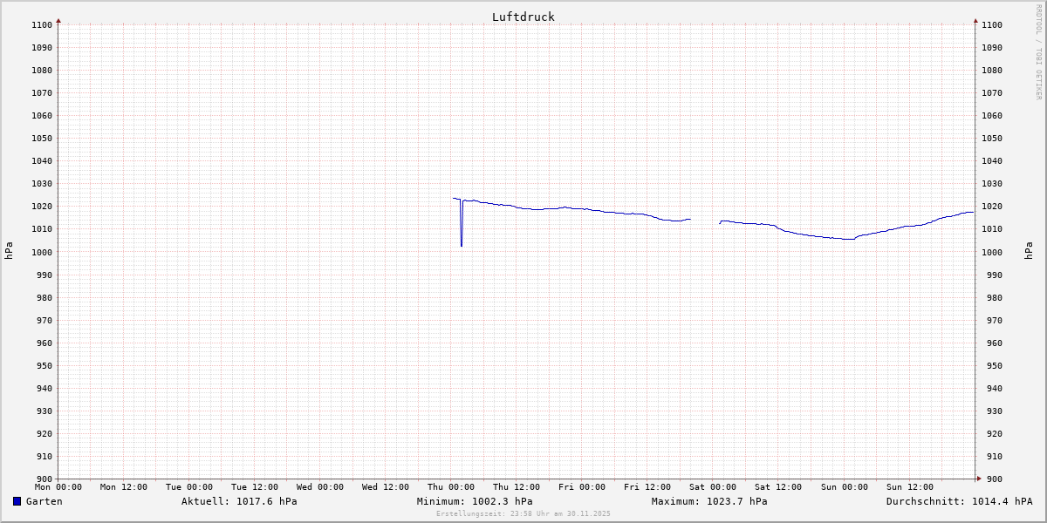Viewport: 1047px width, 523px height.
Task: Click the 1090 value on the right axis
Action: (x=992, y=47)
